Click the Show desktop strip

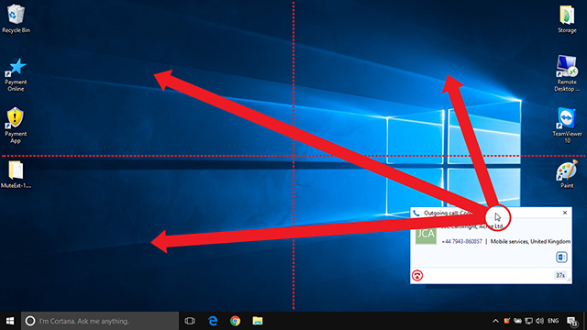[585, 321]
